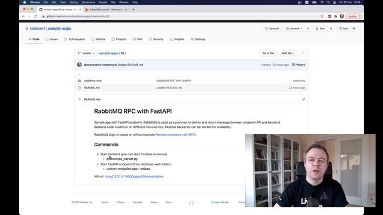This screenshot has width=383, height=215.
Task: Click the footer Terms link
Action: tap(105, 202)
